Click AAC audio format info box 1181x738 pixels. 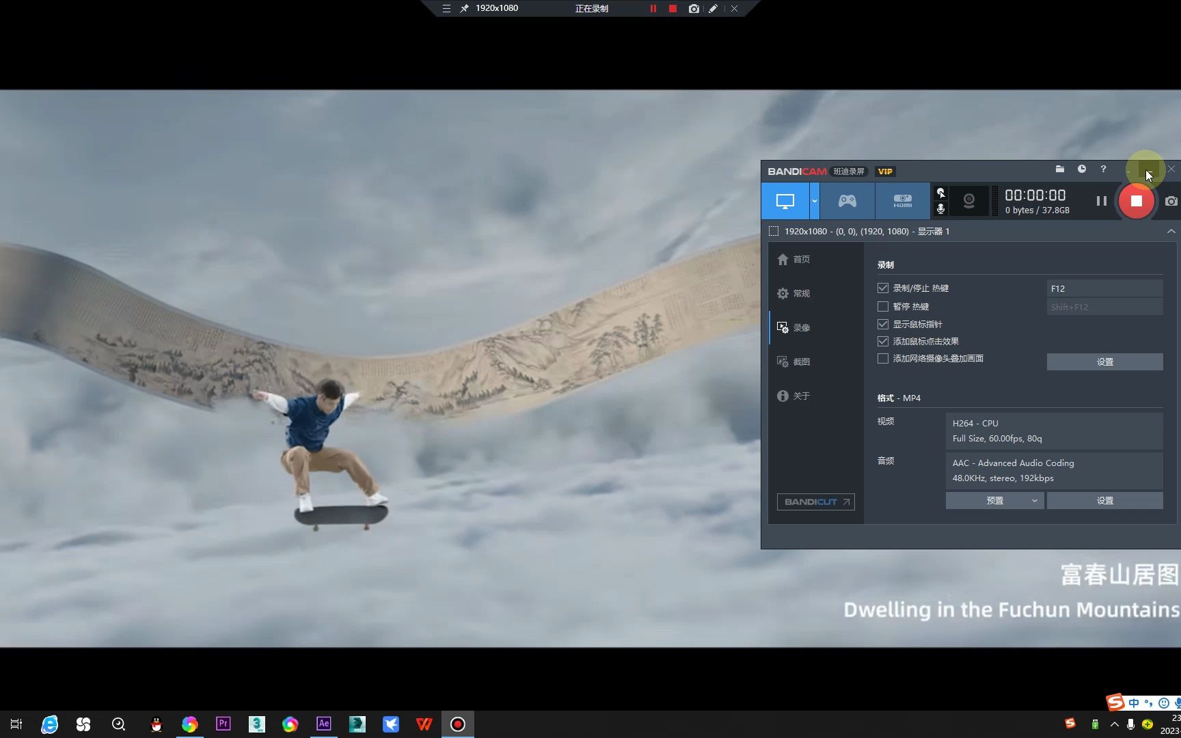click(x=1053, y=471)
